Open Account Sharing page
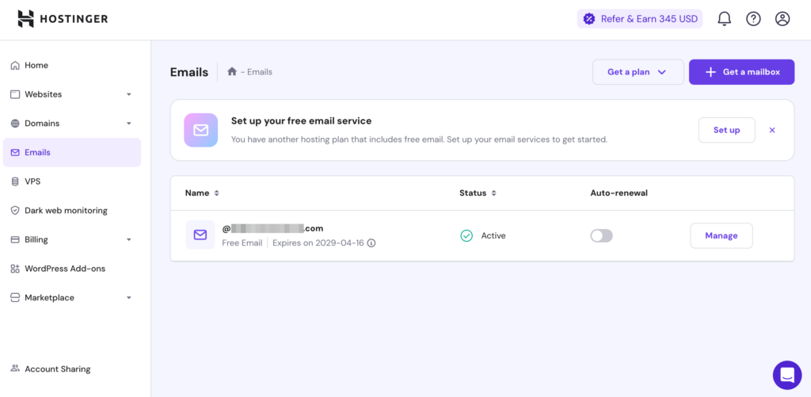The height and width of the screenshot is (397, 811). 72,368
